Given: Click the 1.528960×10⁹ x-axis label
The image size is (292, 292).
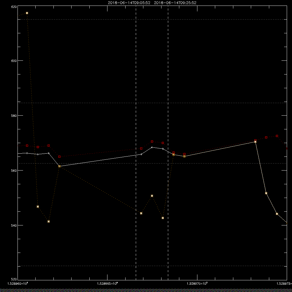Looking at the screenshot, I should tap(18, 284).
